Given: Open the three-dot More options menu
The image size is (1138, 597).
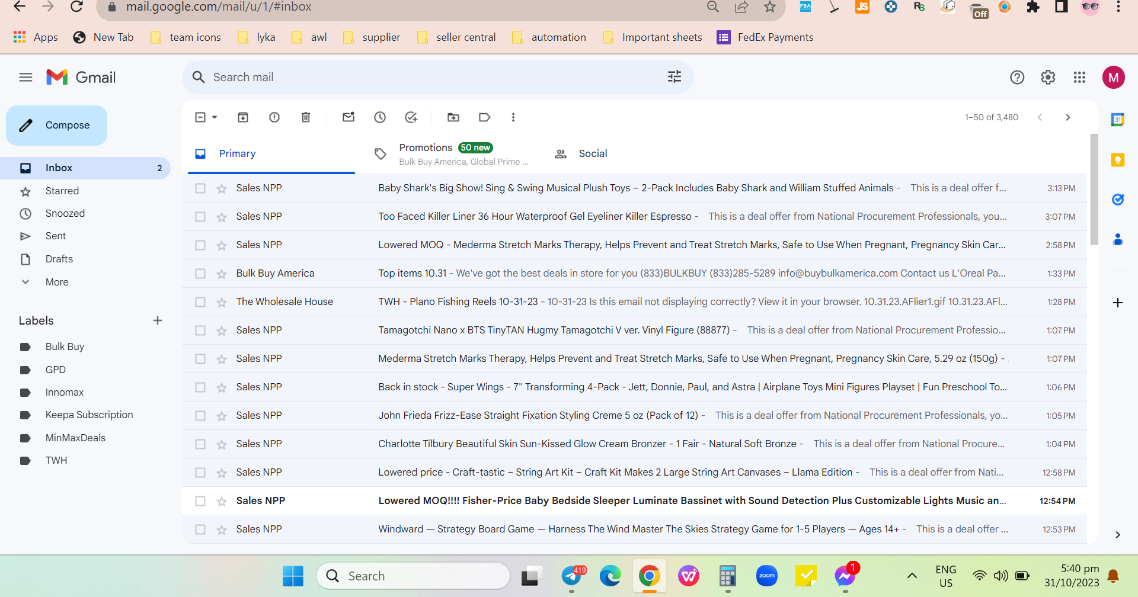Looking at the screenshot, I should (513, 117).
